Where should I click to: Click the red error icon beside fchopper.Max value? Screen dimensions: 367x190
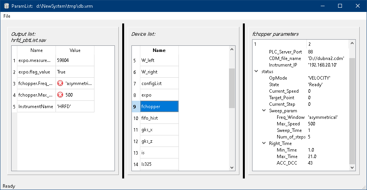pyautogui.click(x=60, y=95)
